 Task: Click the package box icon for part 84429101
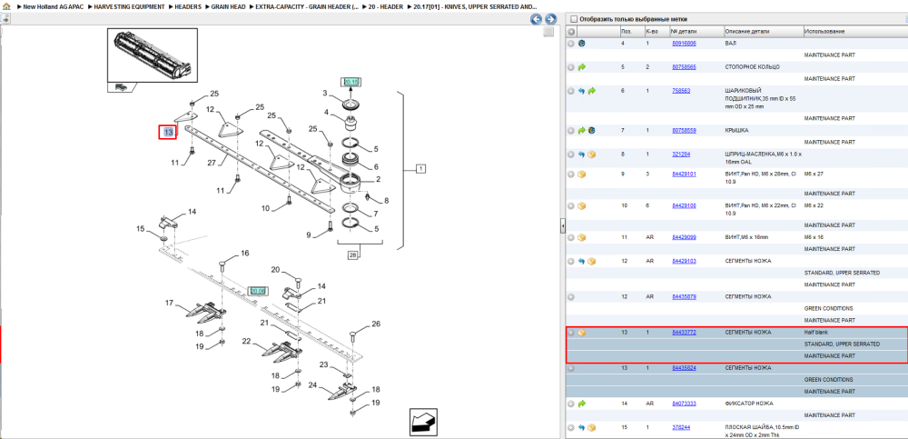coord(582,174)
